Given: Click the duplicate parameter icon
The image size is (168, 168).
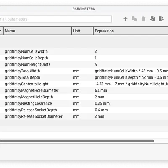Looking at the screenshot, I should click(x=134, y=19).
